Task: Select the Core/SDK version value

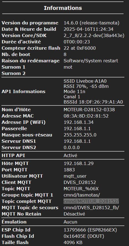Action: (94, 36)
